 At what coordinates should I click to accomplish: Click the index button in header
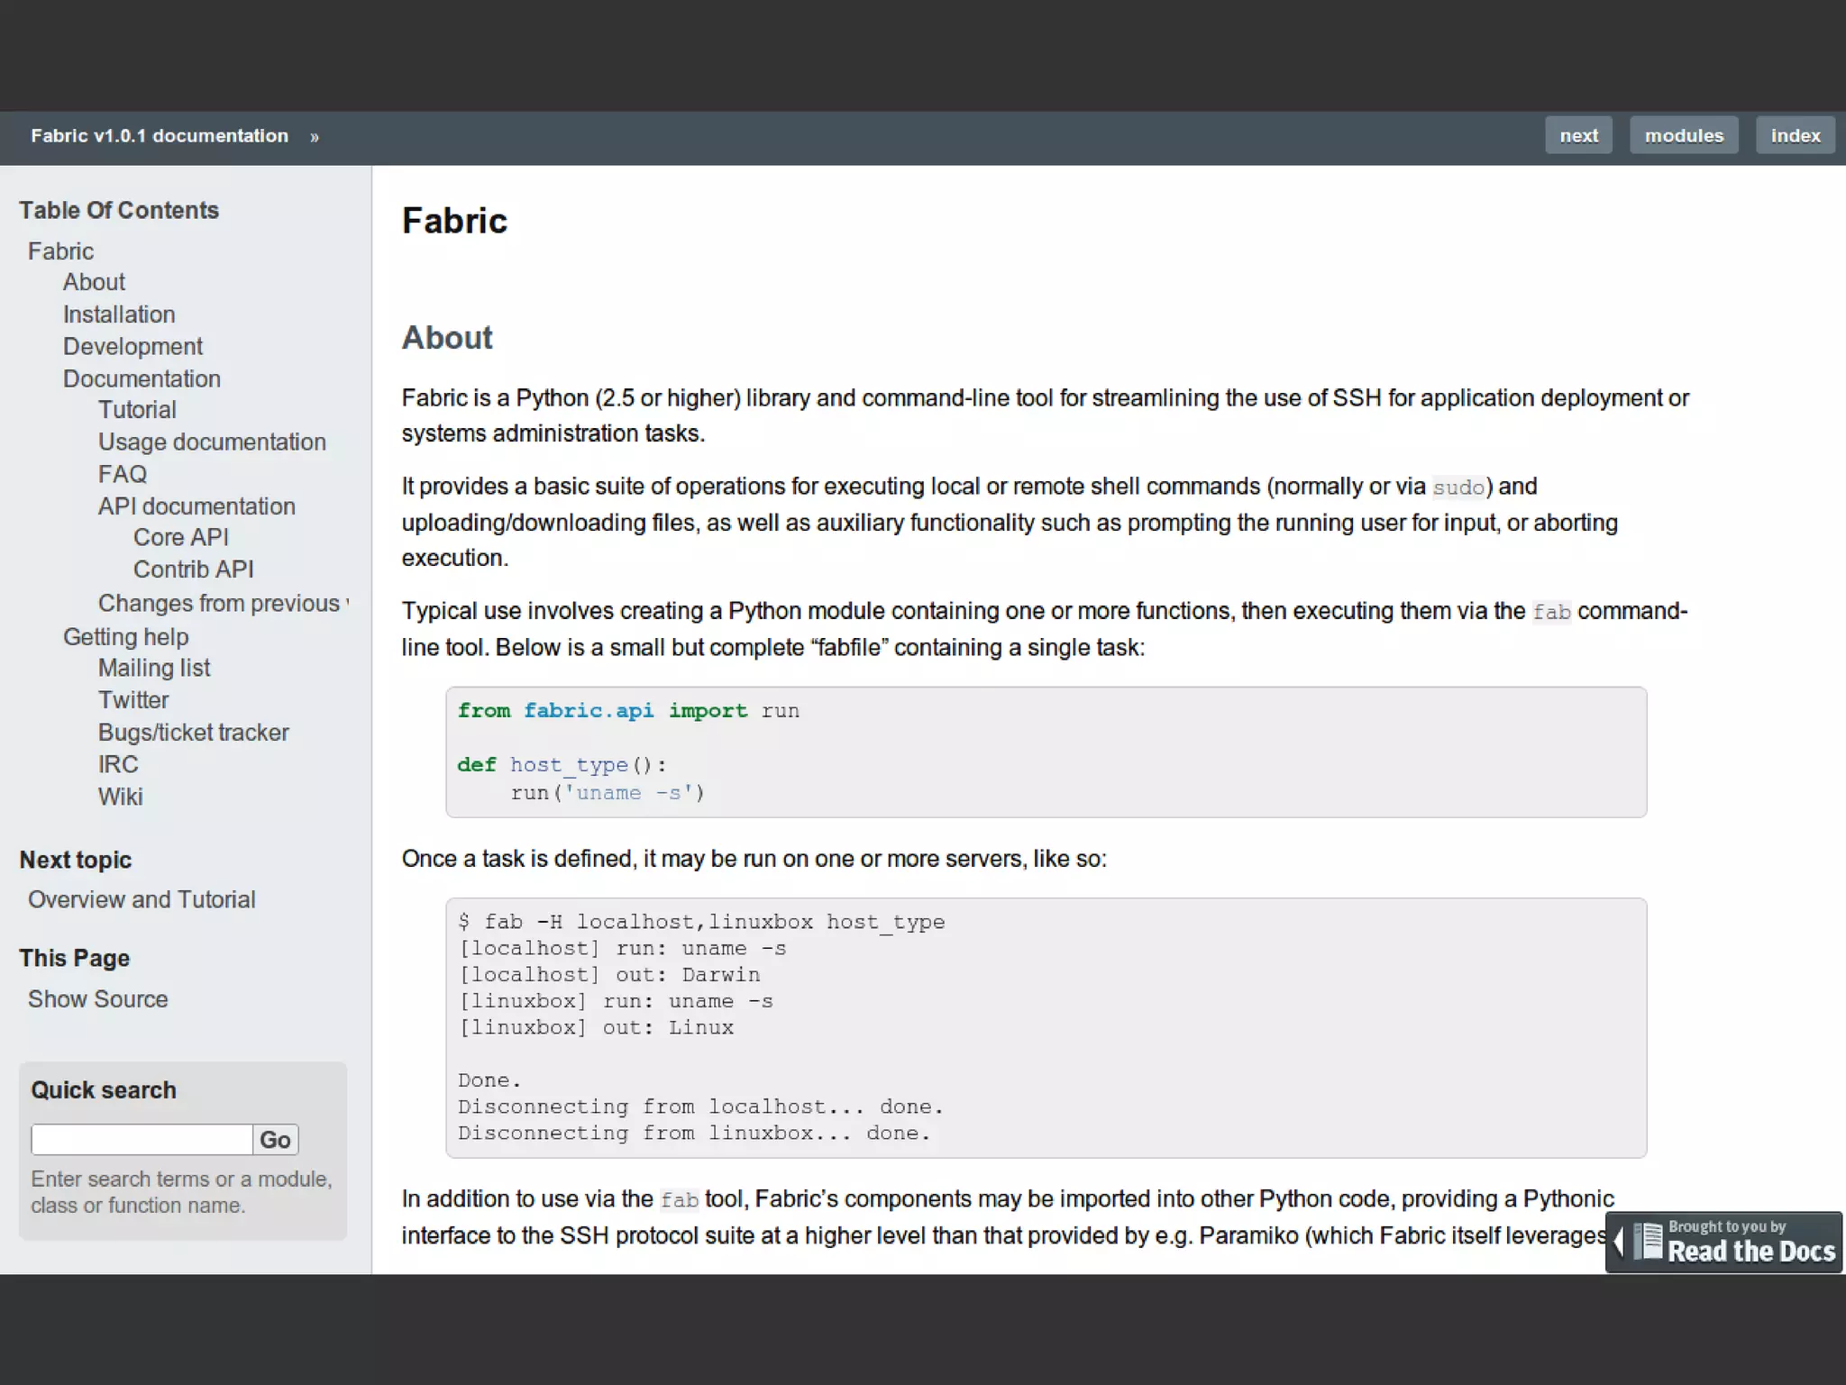(1795, 135)
